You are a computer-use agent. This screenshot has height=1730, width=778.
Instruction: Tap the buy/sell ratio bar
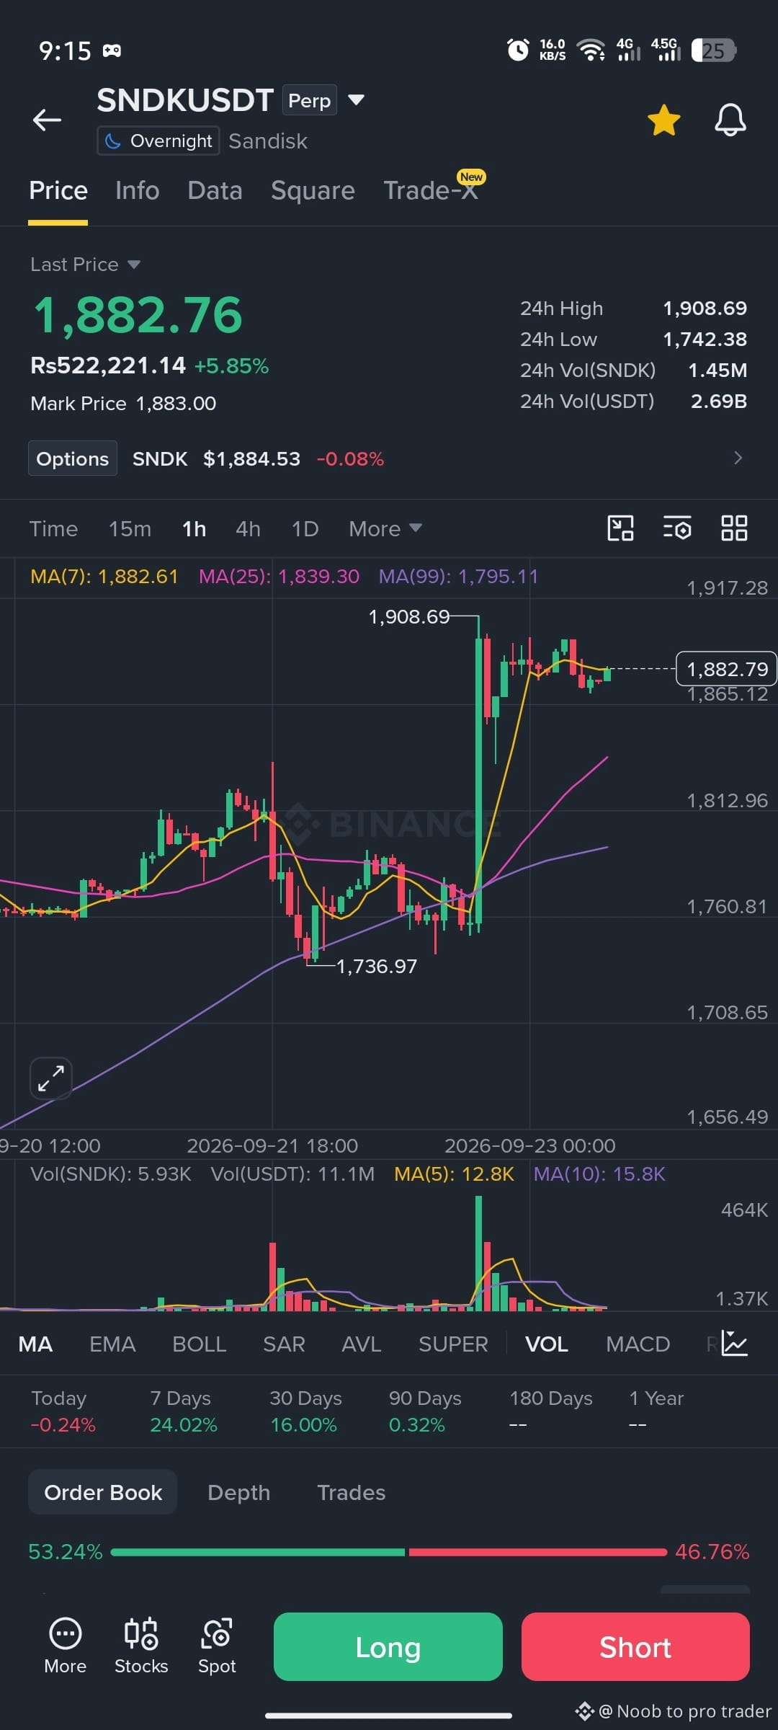(x=389, y=1552)
